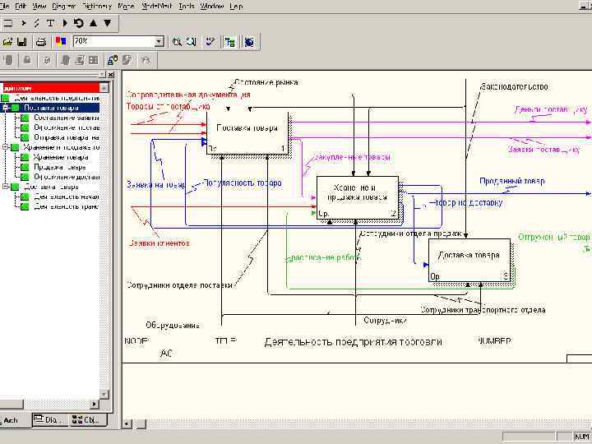This screenshot has height=444, width=592.
Task: Collapse the 'Хранение и продажа' tree node
Action: coord(5,147)
